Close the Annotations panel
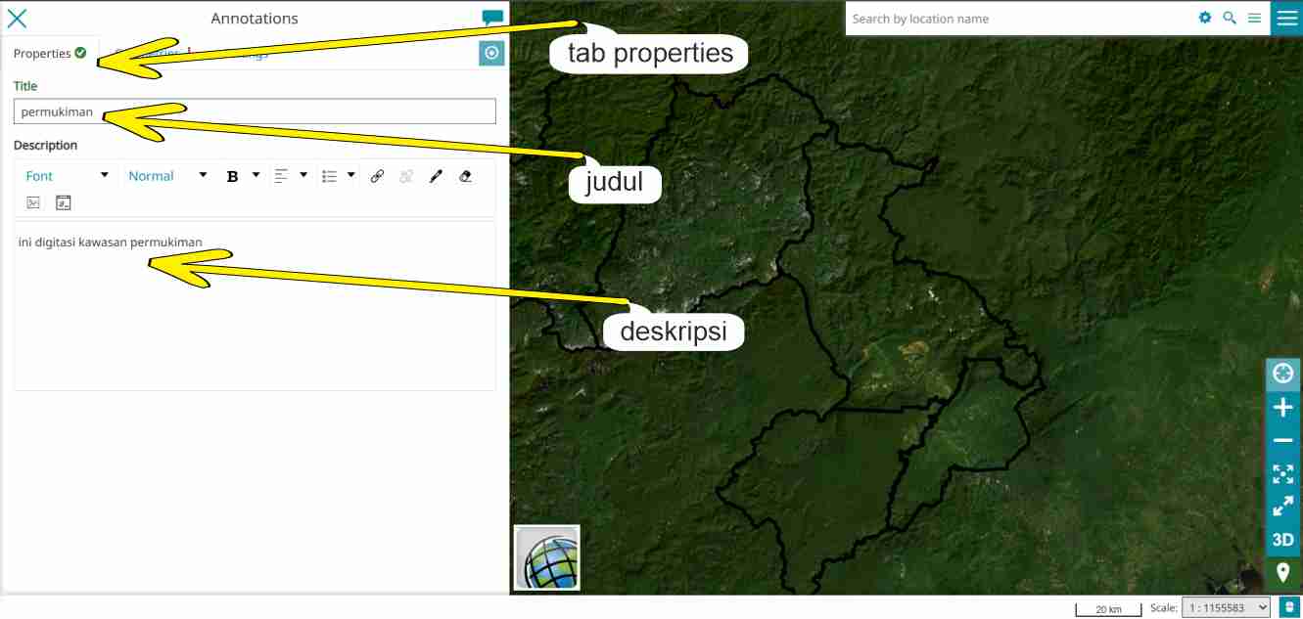The width and height of the screenshot is (1303, 619). (17, 18)
